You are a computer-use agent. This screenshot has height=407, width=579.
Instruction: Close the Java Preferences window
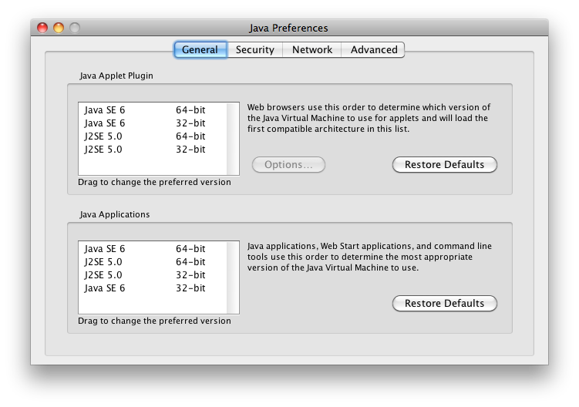pyautogui.click(x=42, y=28)
